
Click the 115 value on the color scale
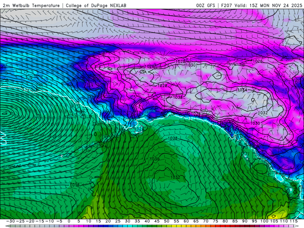click(x=293, y=221)
